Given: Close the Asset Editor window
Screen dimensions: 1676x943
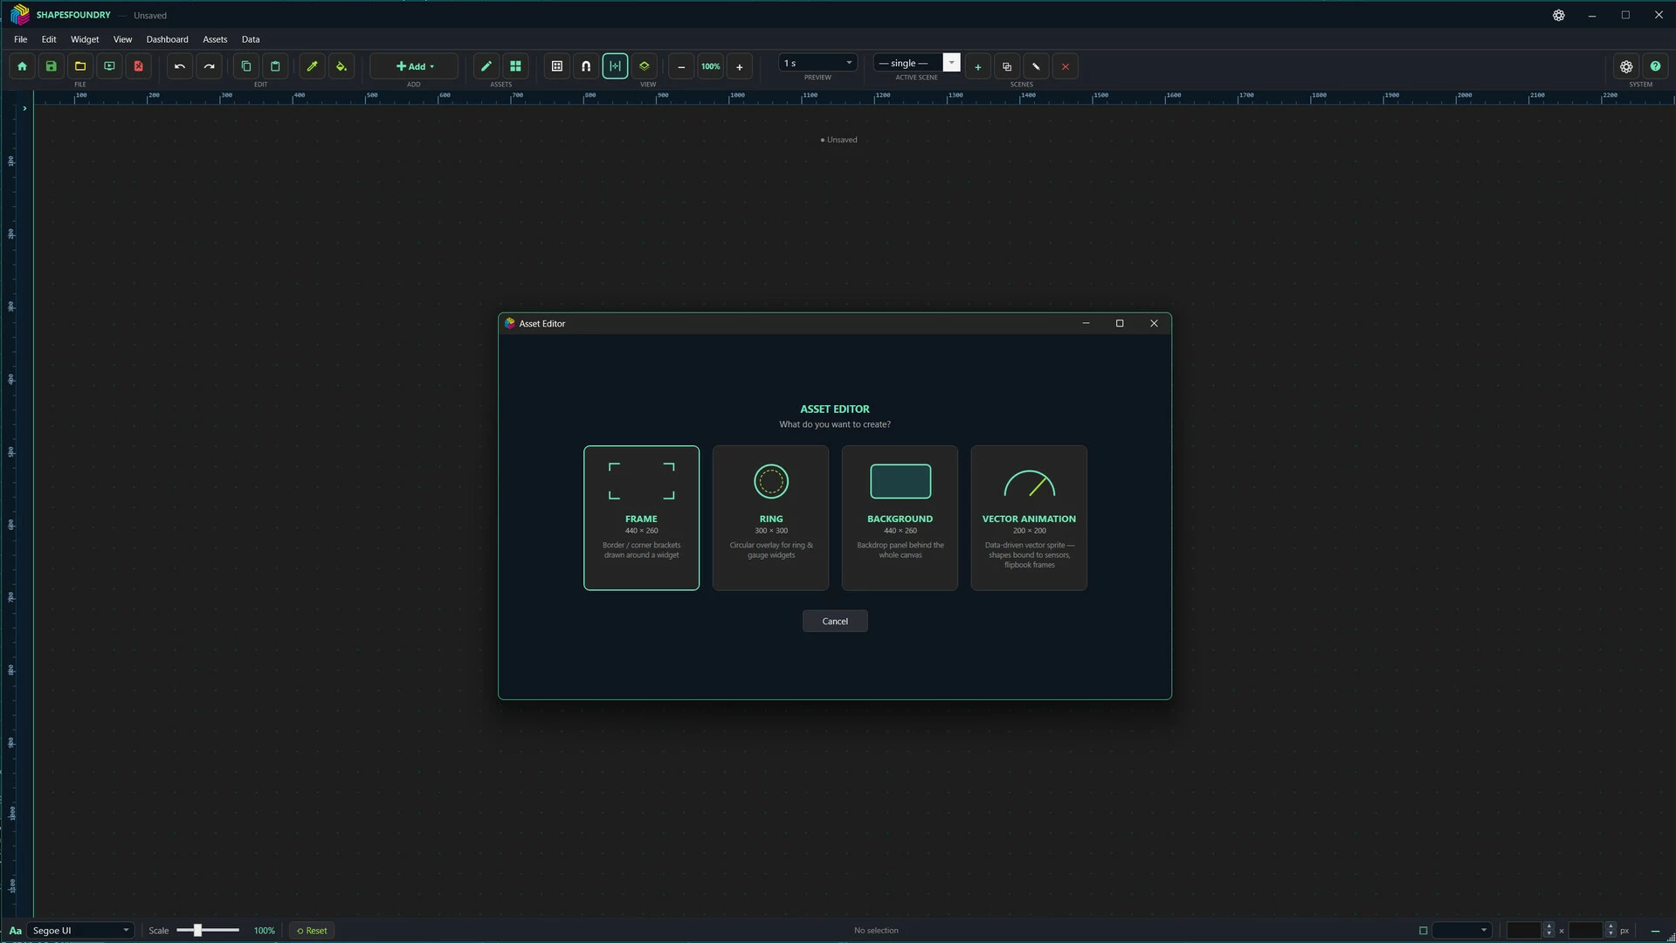Looking at the screenshot, I should pyautogui.click(x=1154, y=323).
